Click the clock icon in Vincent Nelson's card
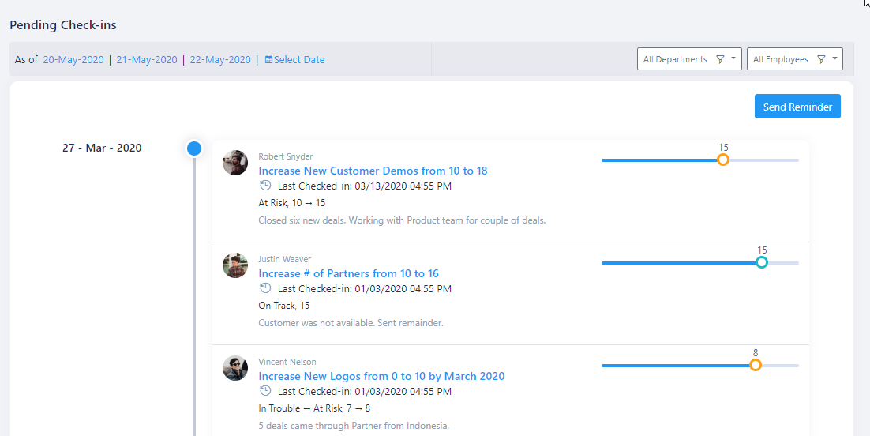This screenshot has height=436, width=870. (x=266, y=391)
